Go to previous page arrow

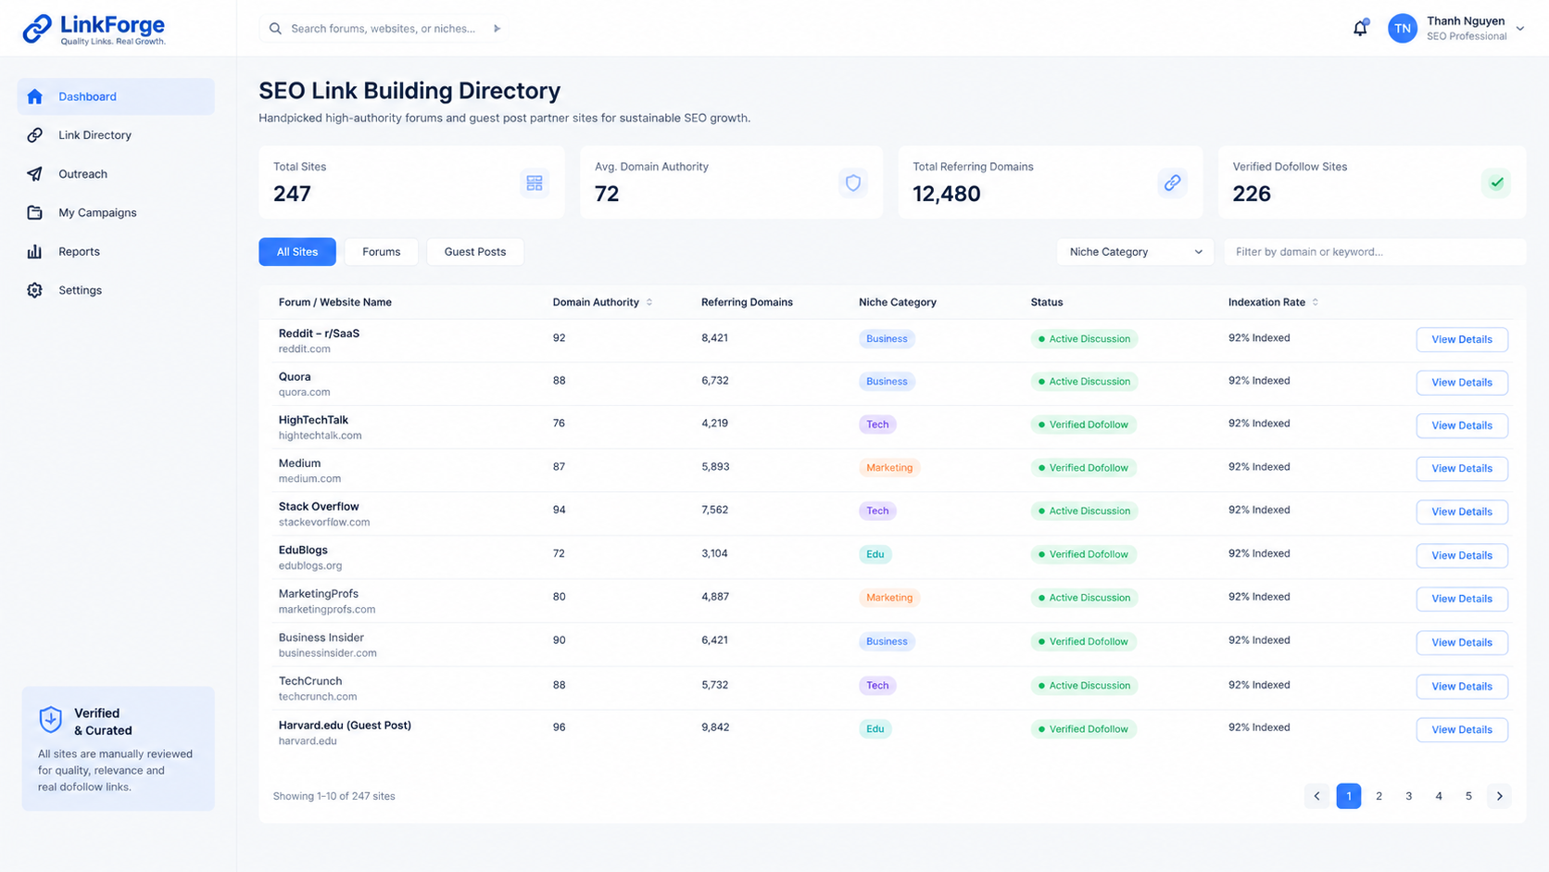[1316, 796]
